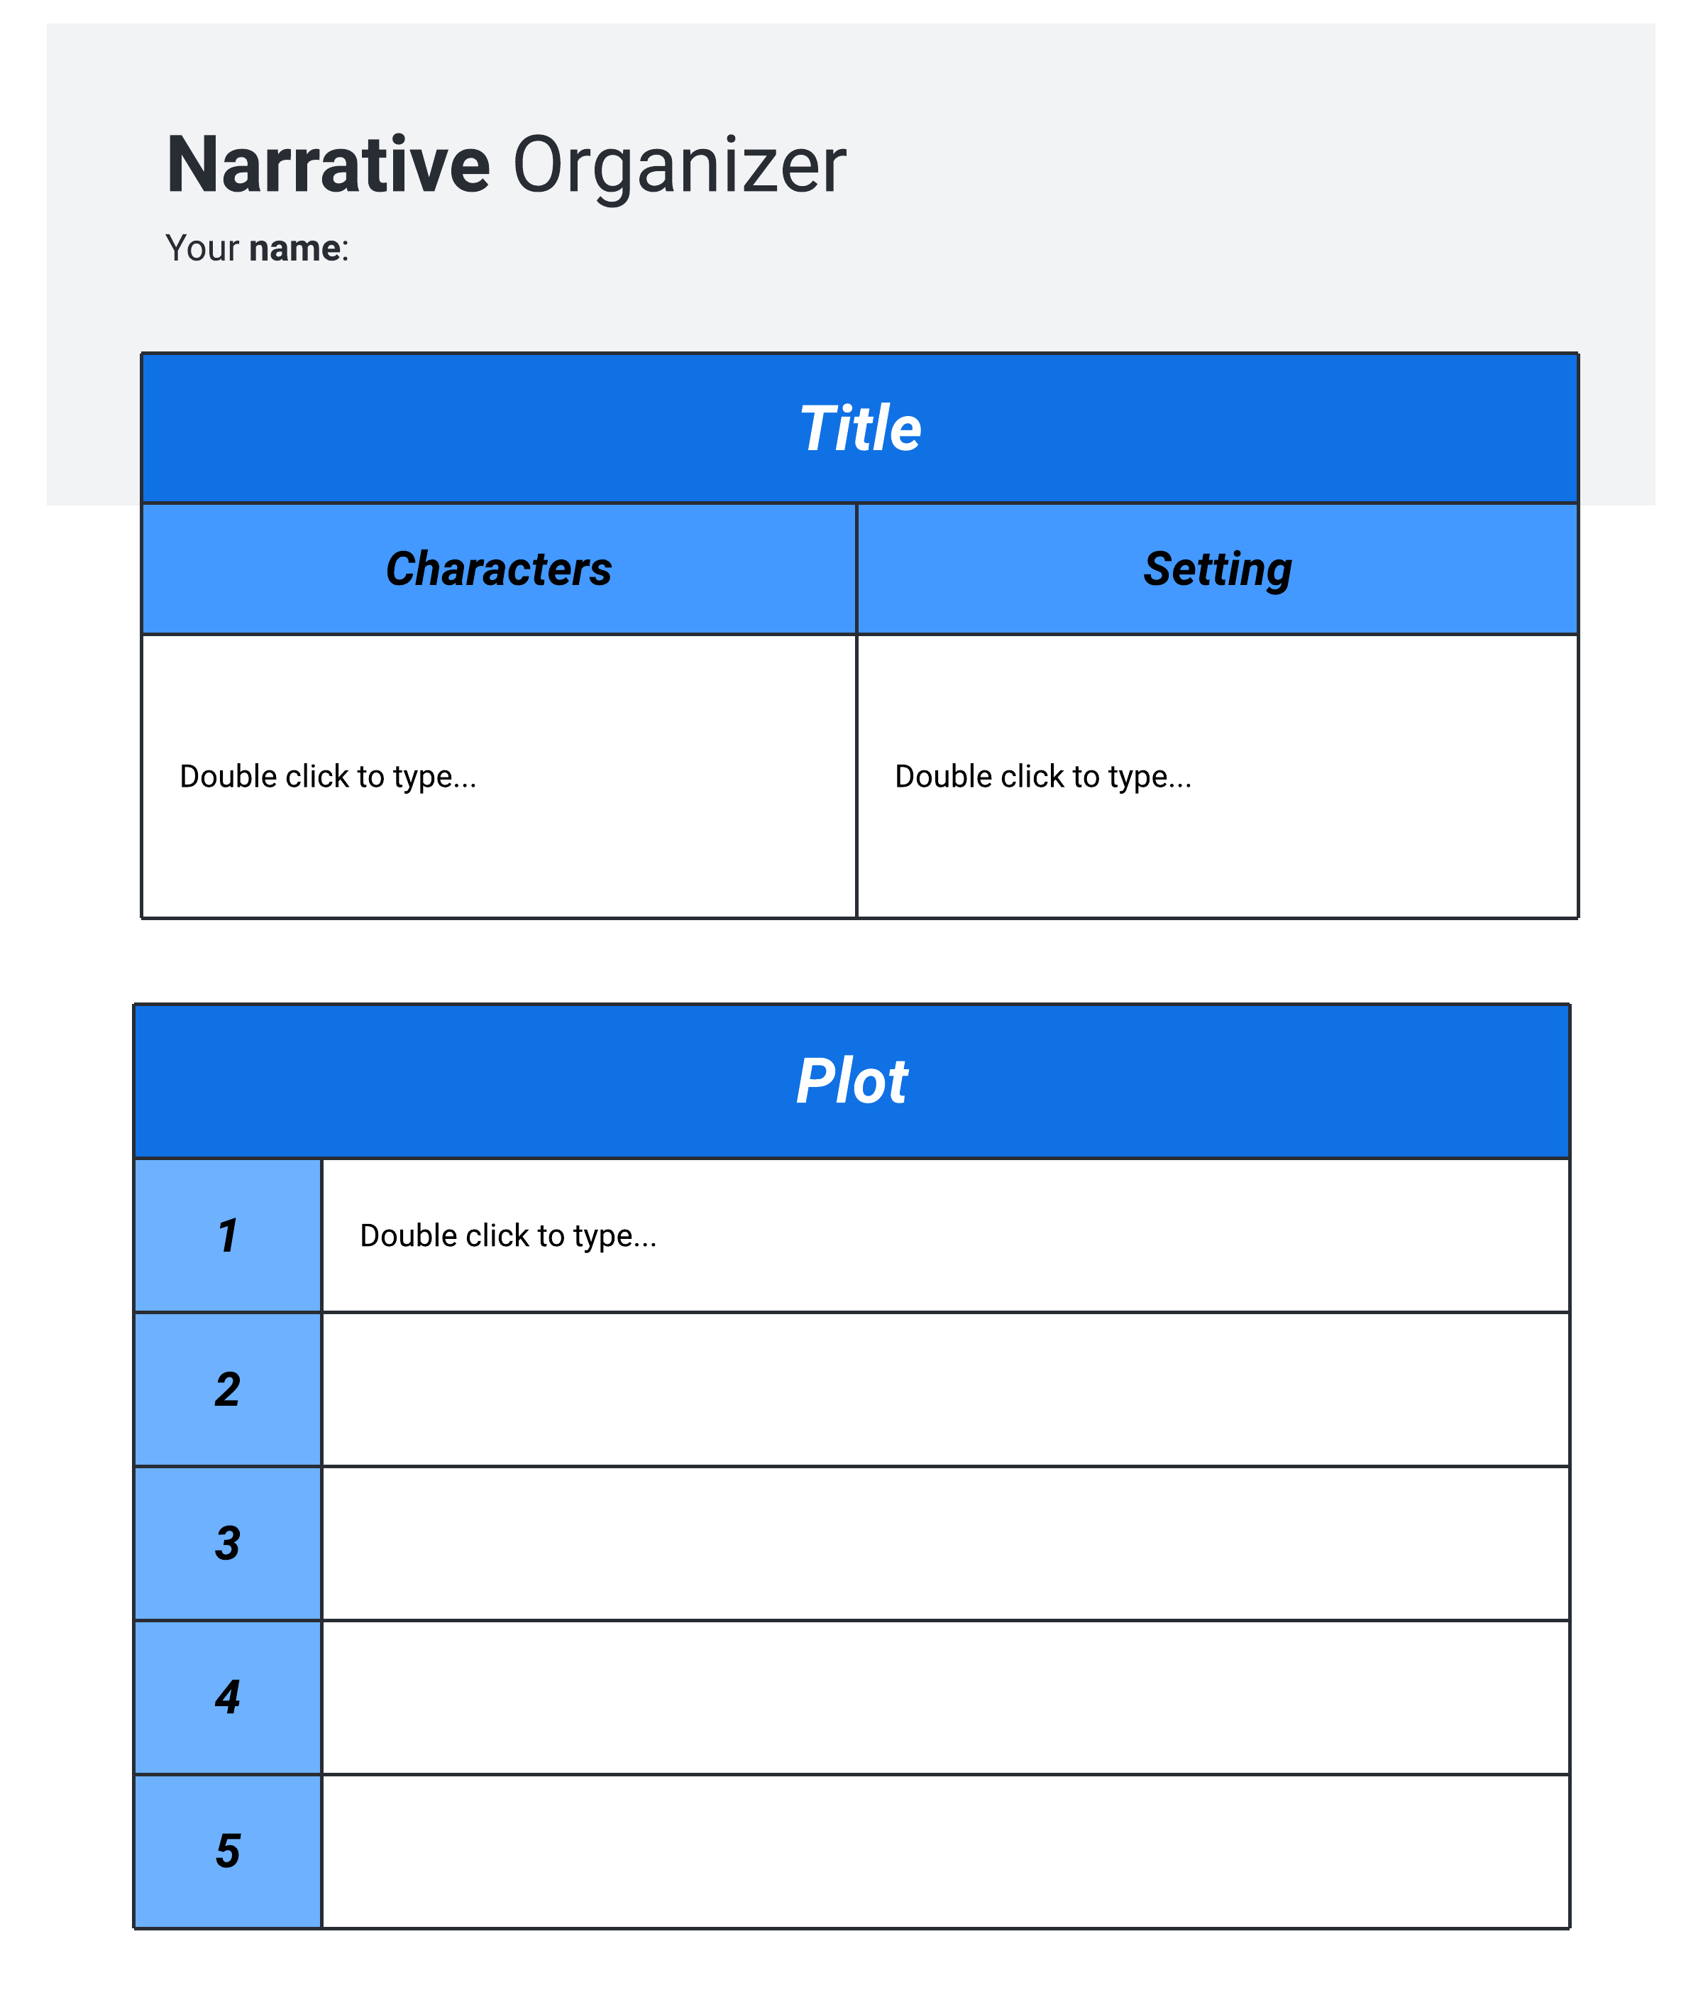1703x2000 pixels.
Task: Click the Your name field
Action: (x=257, y=248)
